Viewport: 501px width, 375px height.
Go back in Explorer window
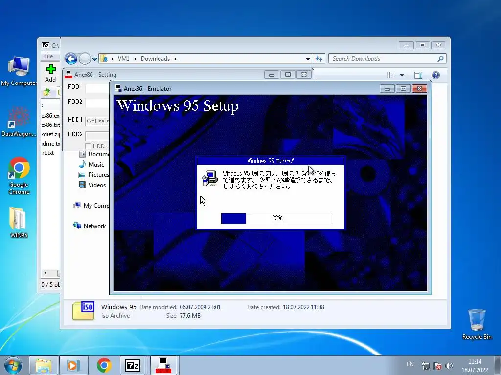pos(71,59)
